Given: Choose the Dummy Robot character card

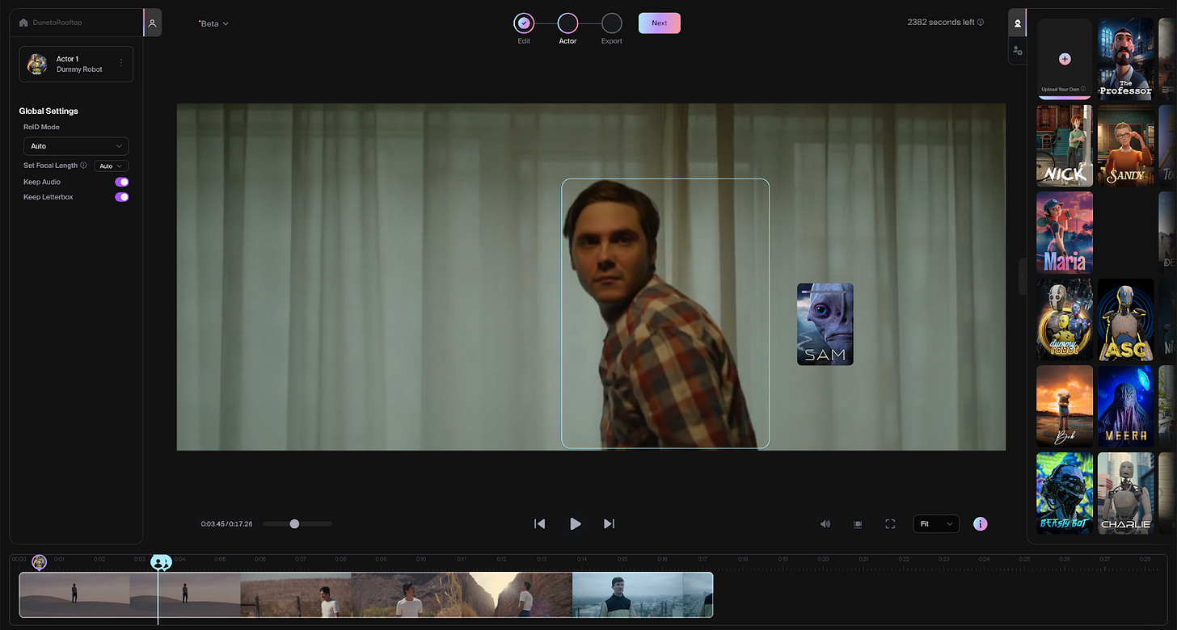Looking at the screenshot, I should (x=1065, y=320).
